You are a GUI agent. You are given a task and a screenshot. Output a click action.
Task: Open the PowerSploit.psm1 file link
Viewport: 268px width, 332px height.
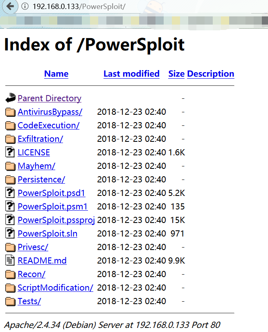(53, 207)
